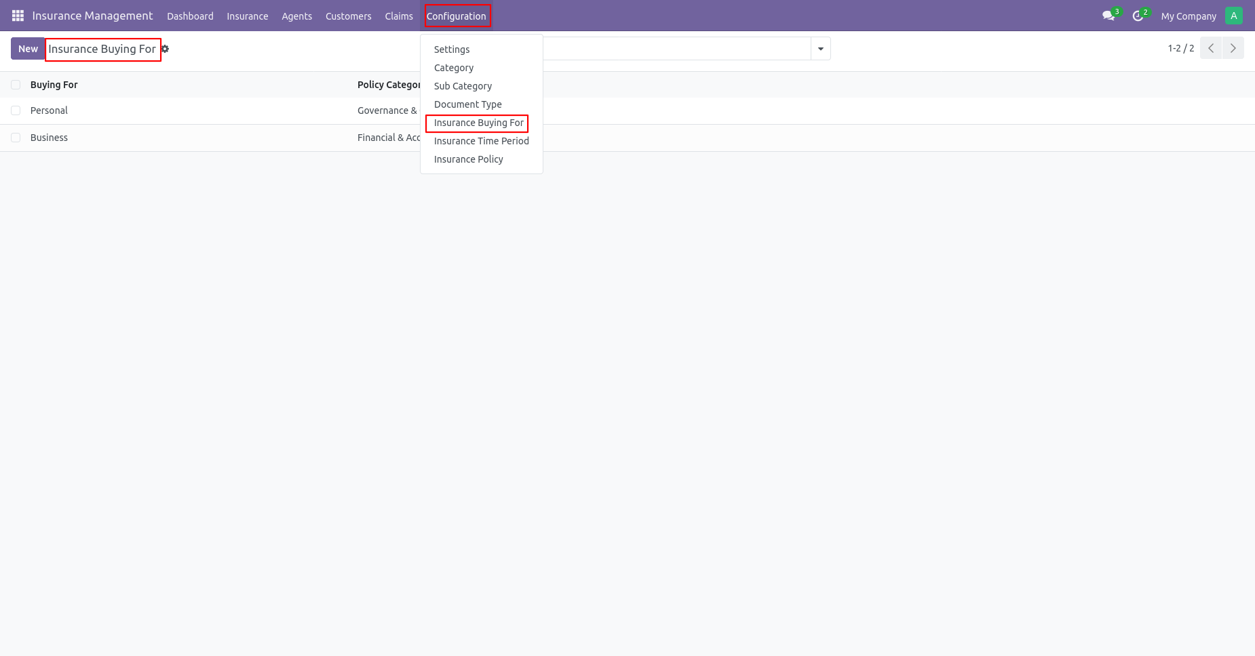Choose Insurance Time Period entry
1255x656 pixels.
pos(482,141)
